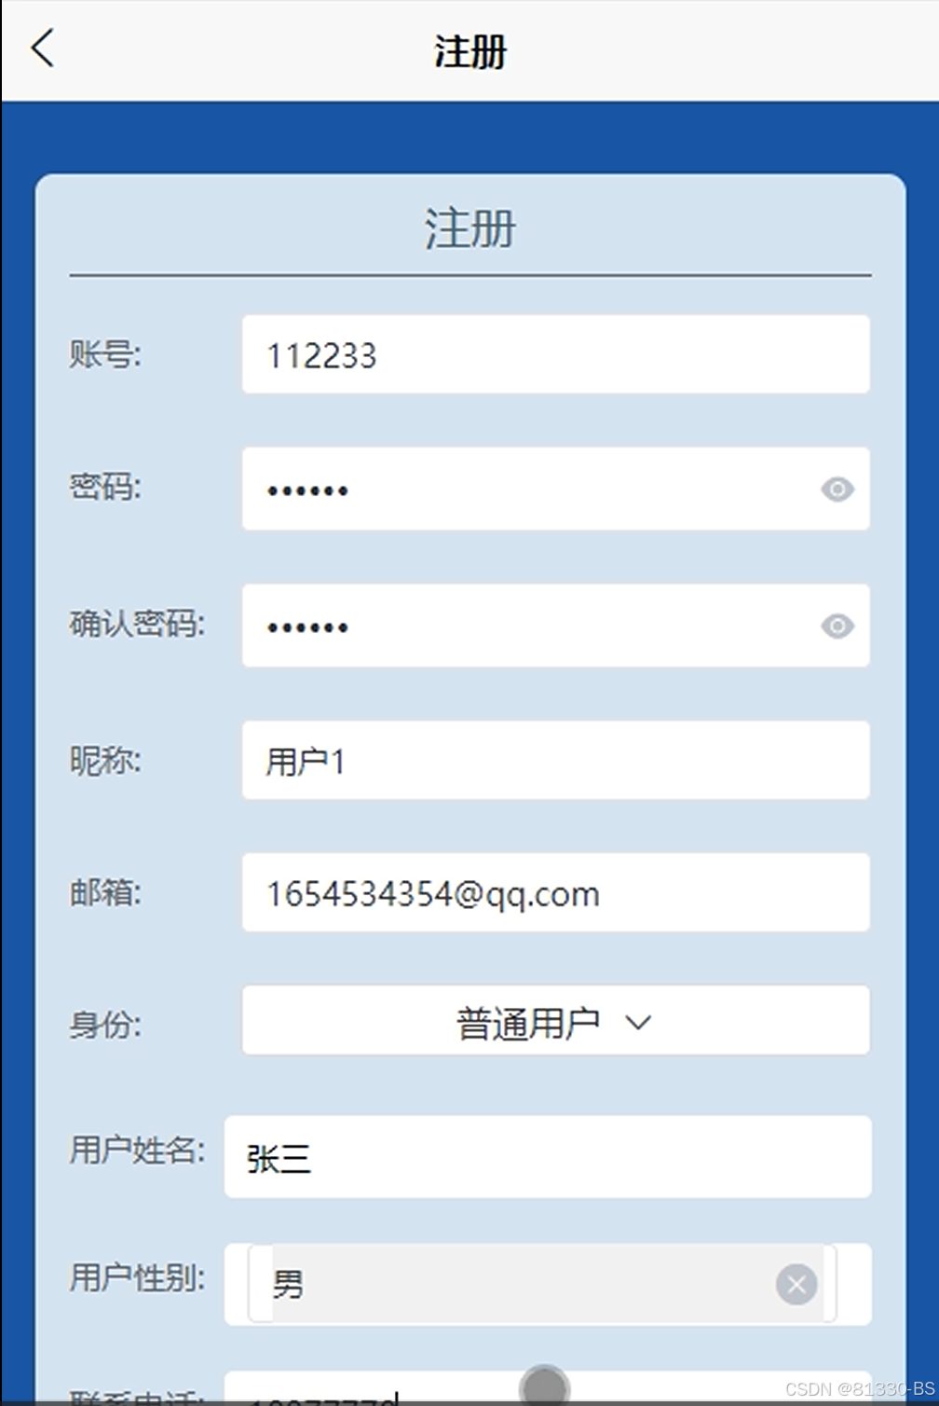The width and height of the screenshot is (939, 1406).
Task: Click the 注册 heading inside the form card
Action: 470,228
